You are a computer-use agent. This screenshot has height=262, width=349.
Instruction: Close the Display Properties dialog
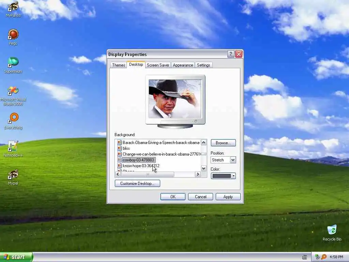(x=239, y=54)
